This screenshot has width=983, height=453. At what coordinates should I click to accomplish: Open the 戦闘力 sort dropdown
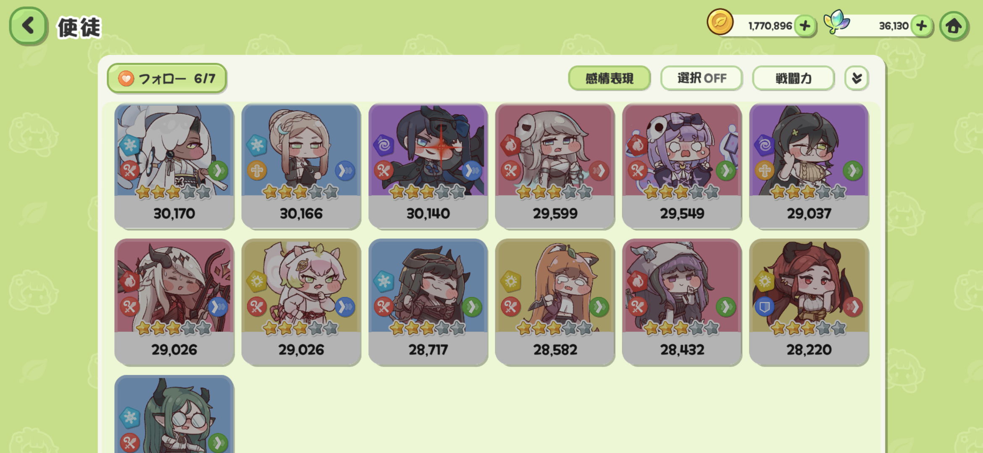pyautogui.click(x=793, y=78)
